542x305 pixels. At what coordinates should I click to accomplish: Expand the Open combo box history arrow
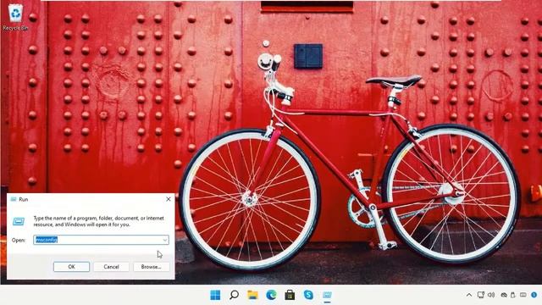165,240
